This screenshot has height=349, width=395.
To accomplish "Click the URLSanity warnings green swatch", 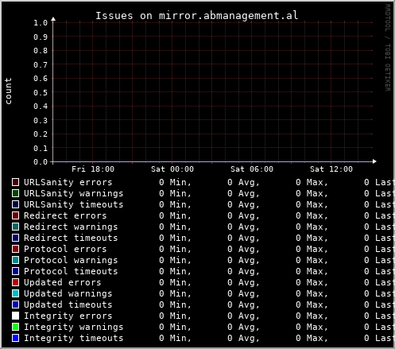I will [16, 193].
